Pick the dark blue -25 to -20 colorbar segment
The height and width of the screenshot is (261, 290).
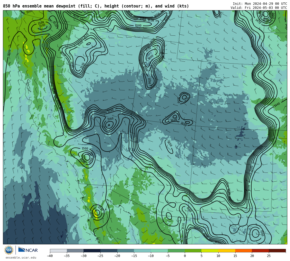click(109, 251)
